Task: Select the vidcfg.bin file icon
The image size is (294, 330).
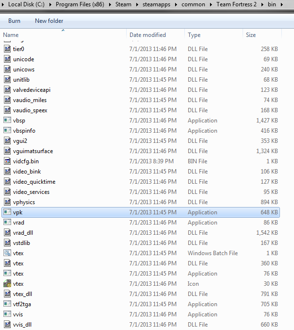Action: tap(7, 161)
